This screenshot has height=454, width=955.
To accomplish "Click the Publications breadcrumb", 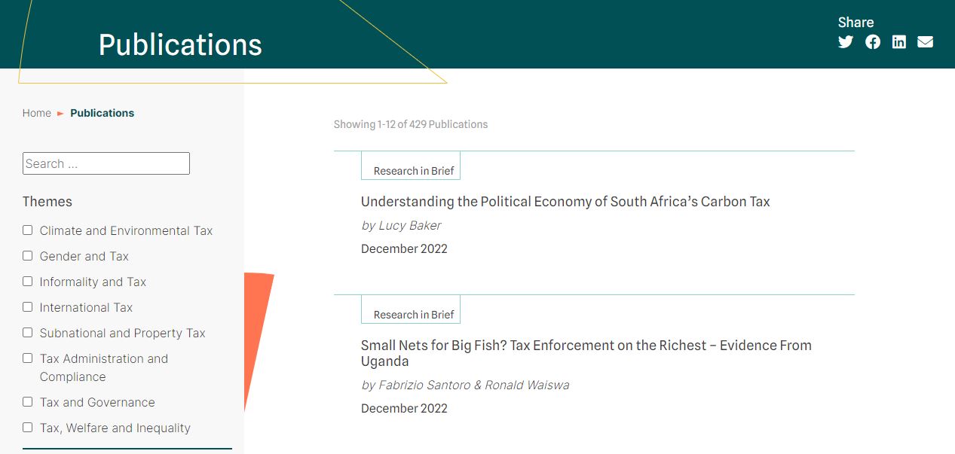I will [102, 113].
